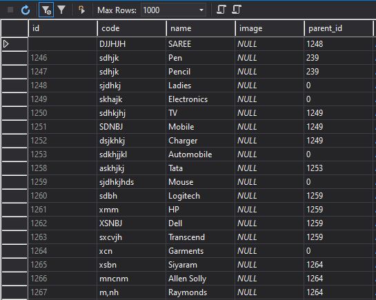The width and height of the screenshot is (376, 300).
Task: Click the code cell sdkhjjkl
Action: (x=131, y=154)
